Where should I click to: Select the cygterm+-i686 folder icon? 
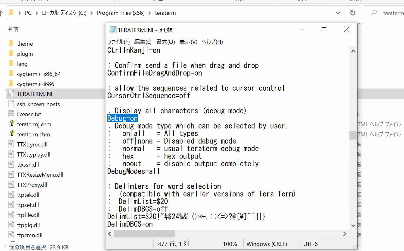tap(11, 84)
